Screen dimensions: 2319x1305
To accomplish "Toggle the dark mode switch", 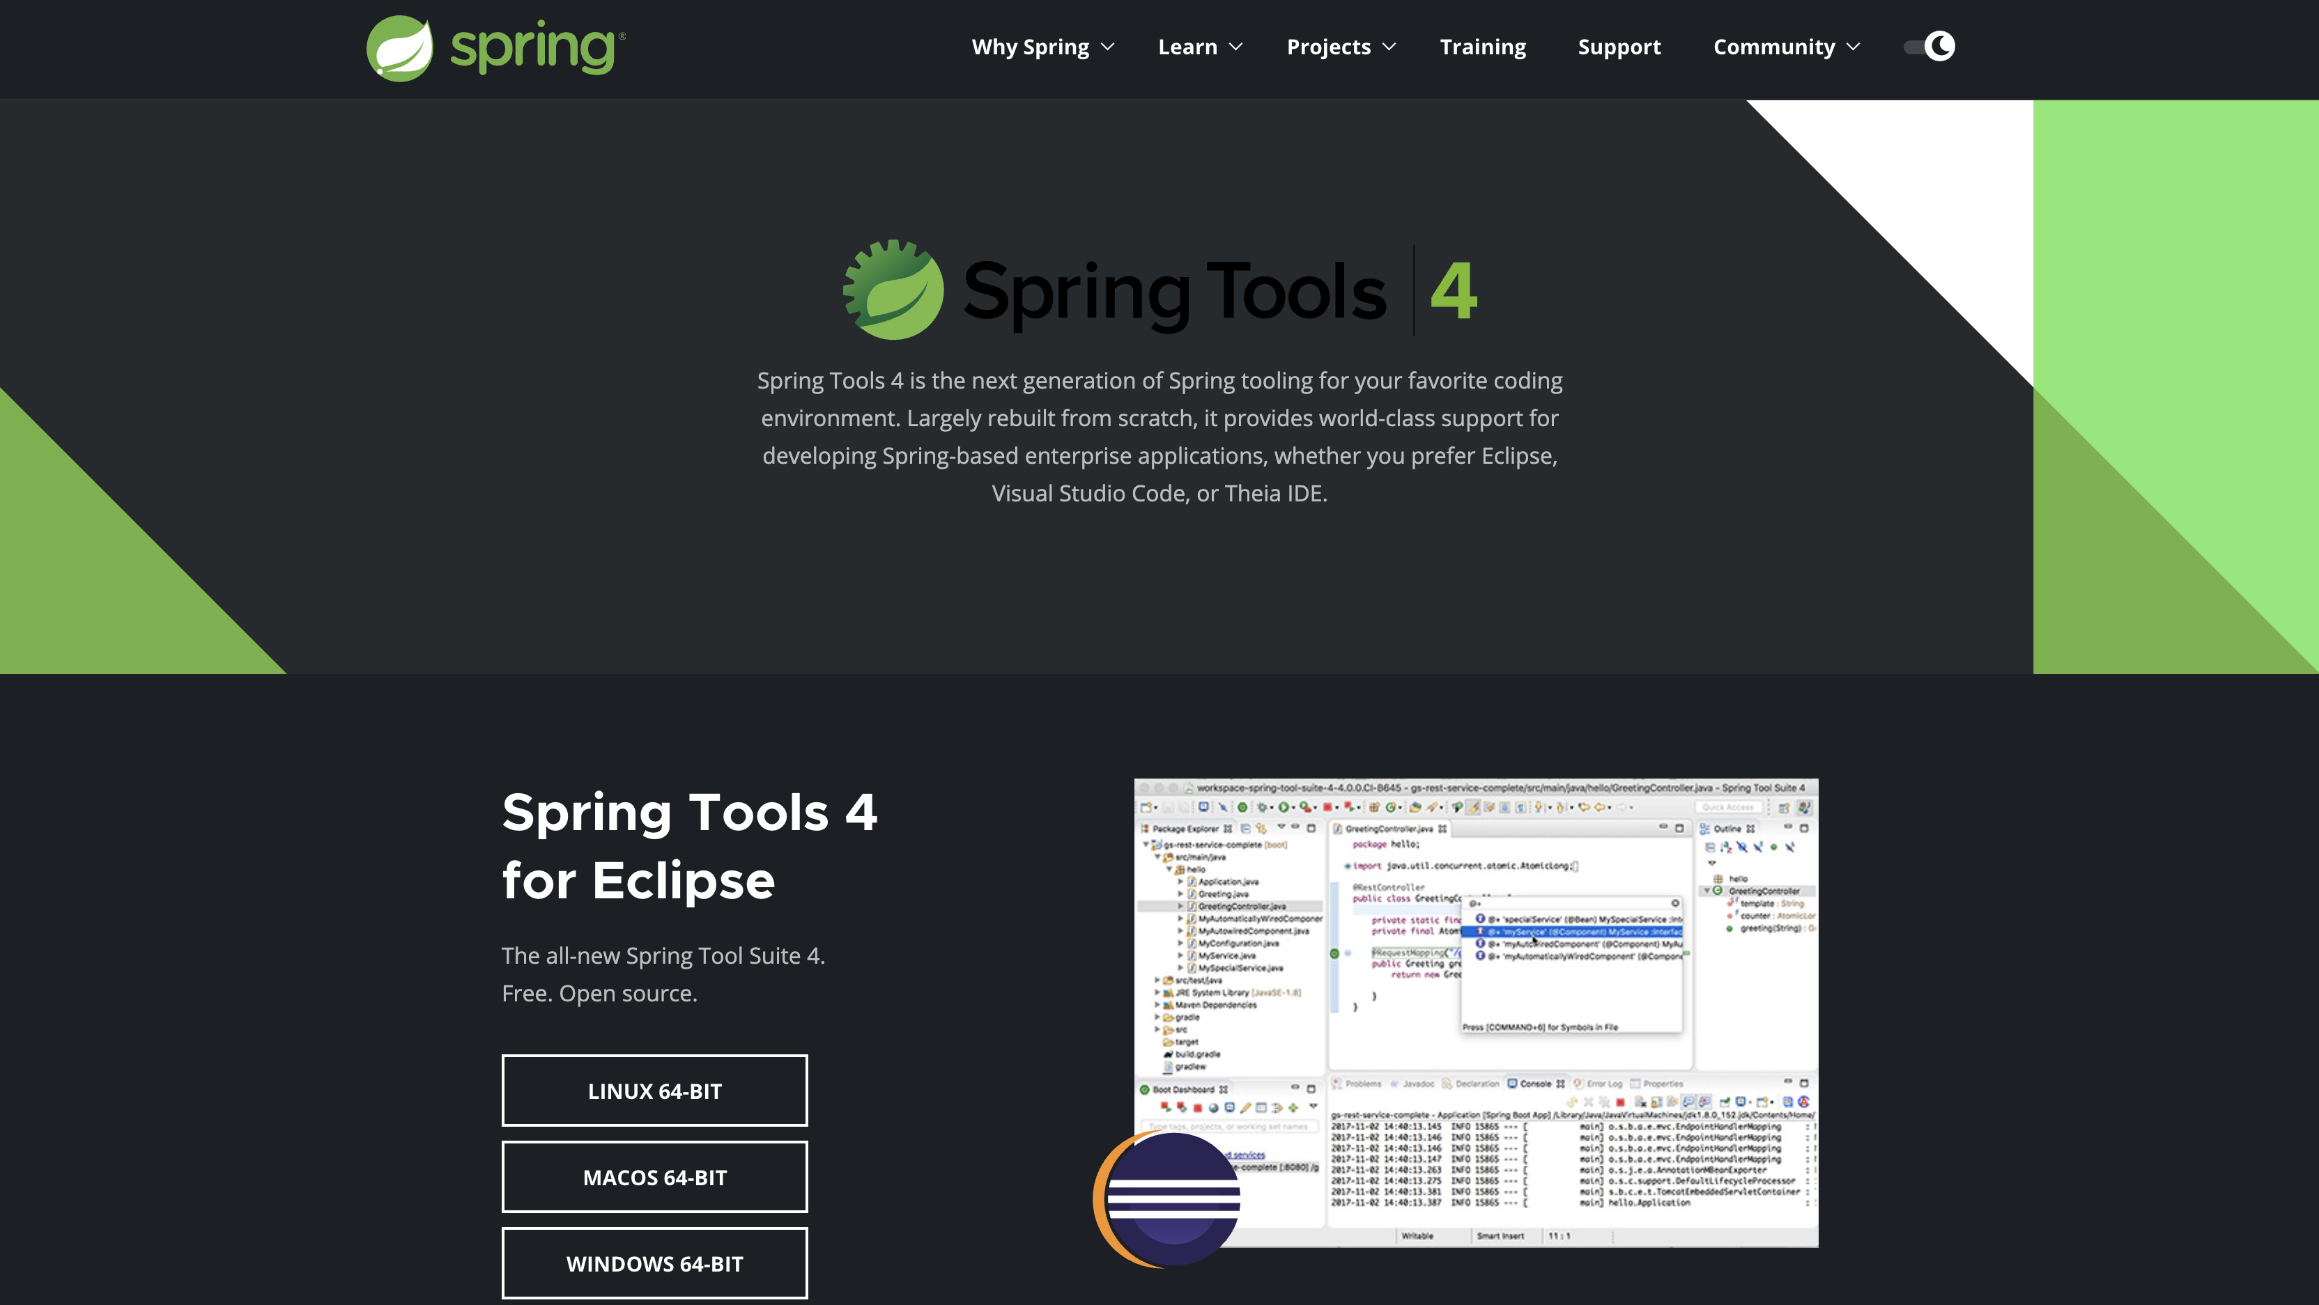I will pos(1928,47).
